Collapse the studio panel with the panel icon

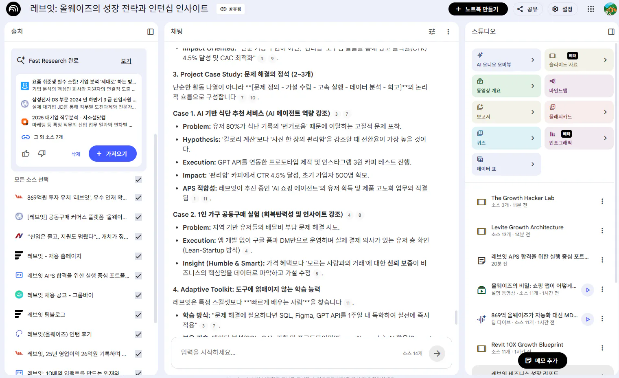coord(611,32)
